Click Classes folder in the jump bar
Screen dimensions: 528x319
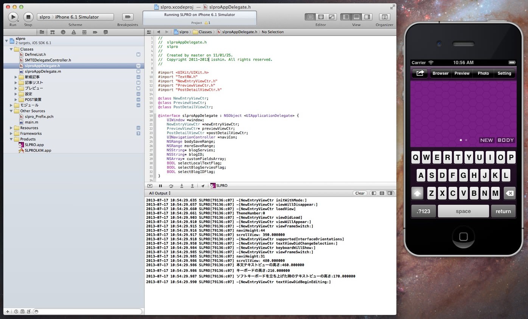[202, 32]
